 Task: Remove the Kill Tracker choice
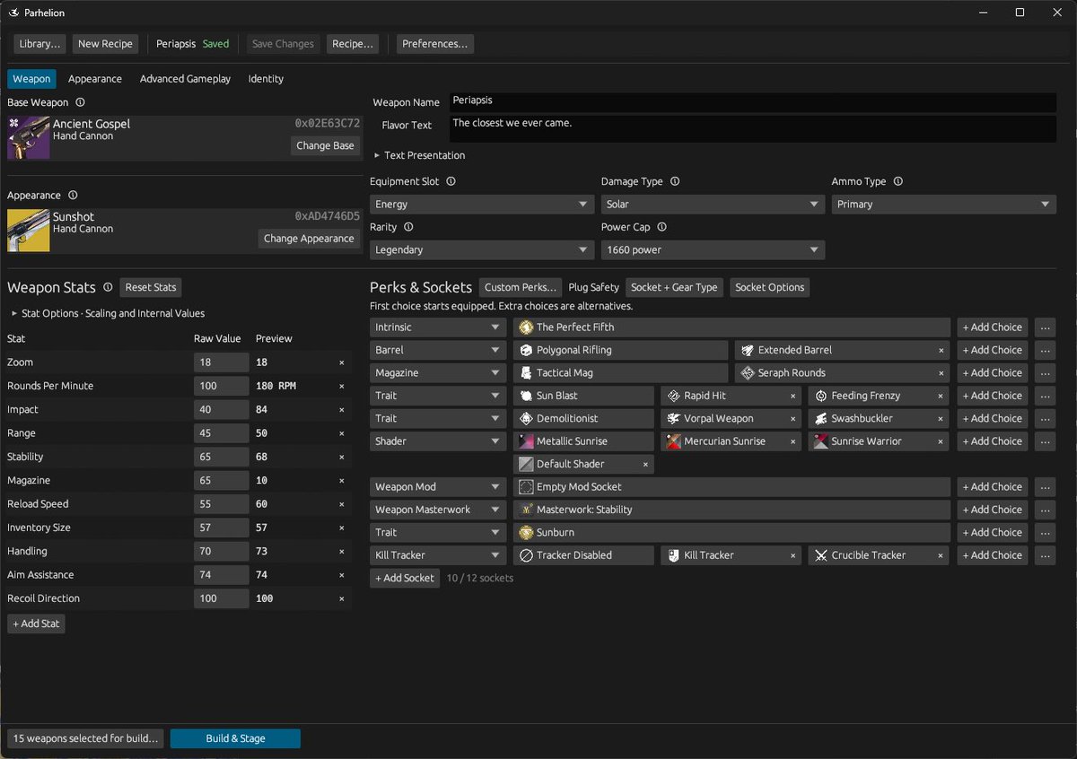[792, 555]
